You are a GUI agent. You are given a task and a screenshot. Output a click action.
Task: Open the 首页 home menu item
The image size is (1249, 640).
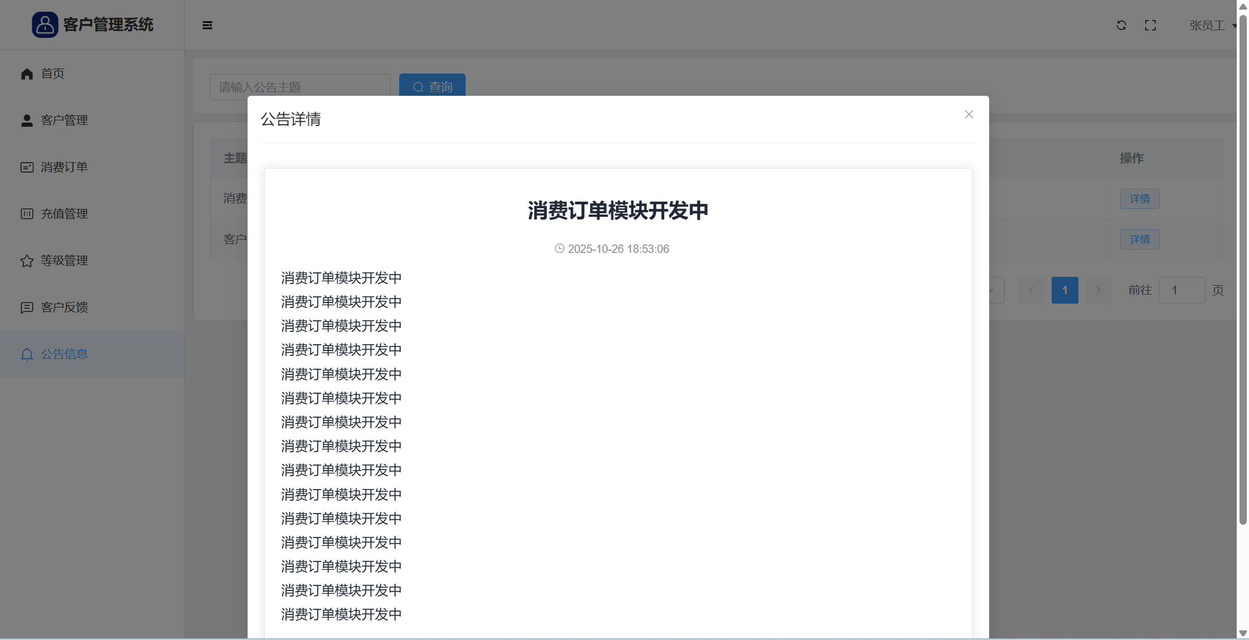click(x=52, y=74)
